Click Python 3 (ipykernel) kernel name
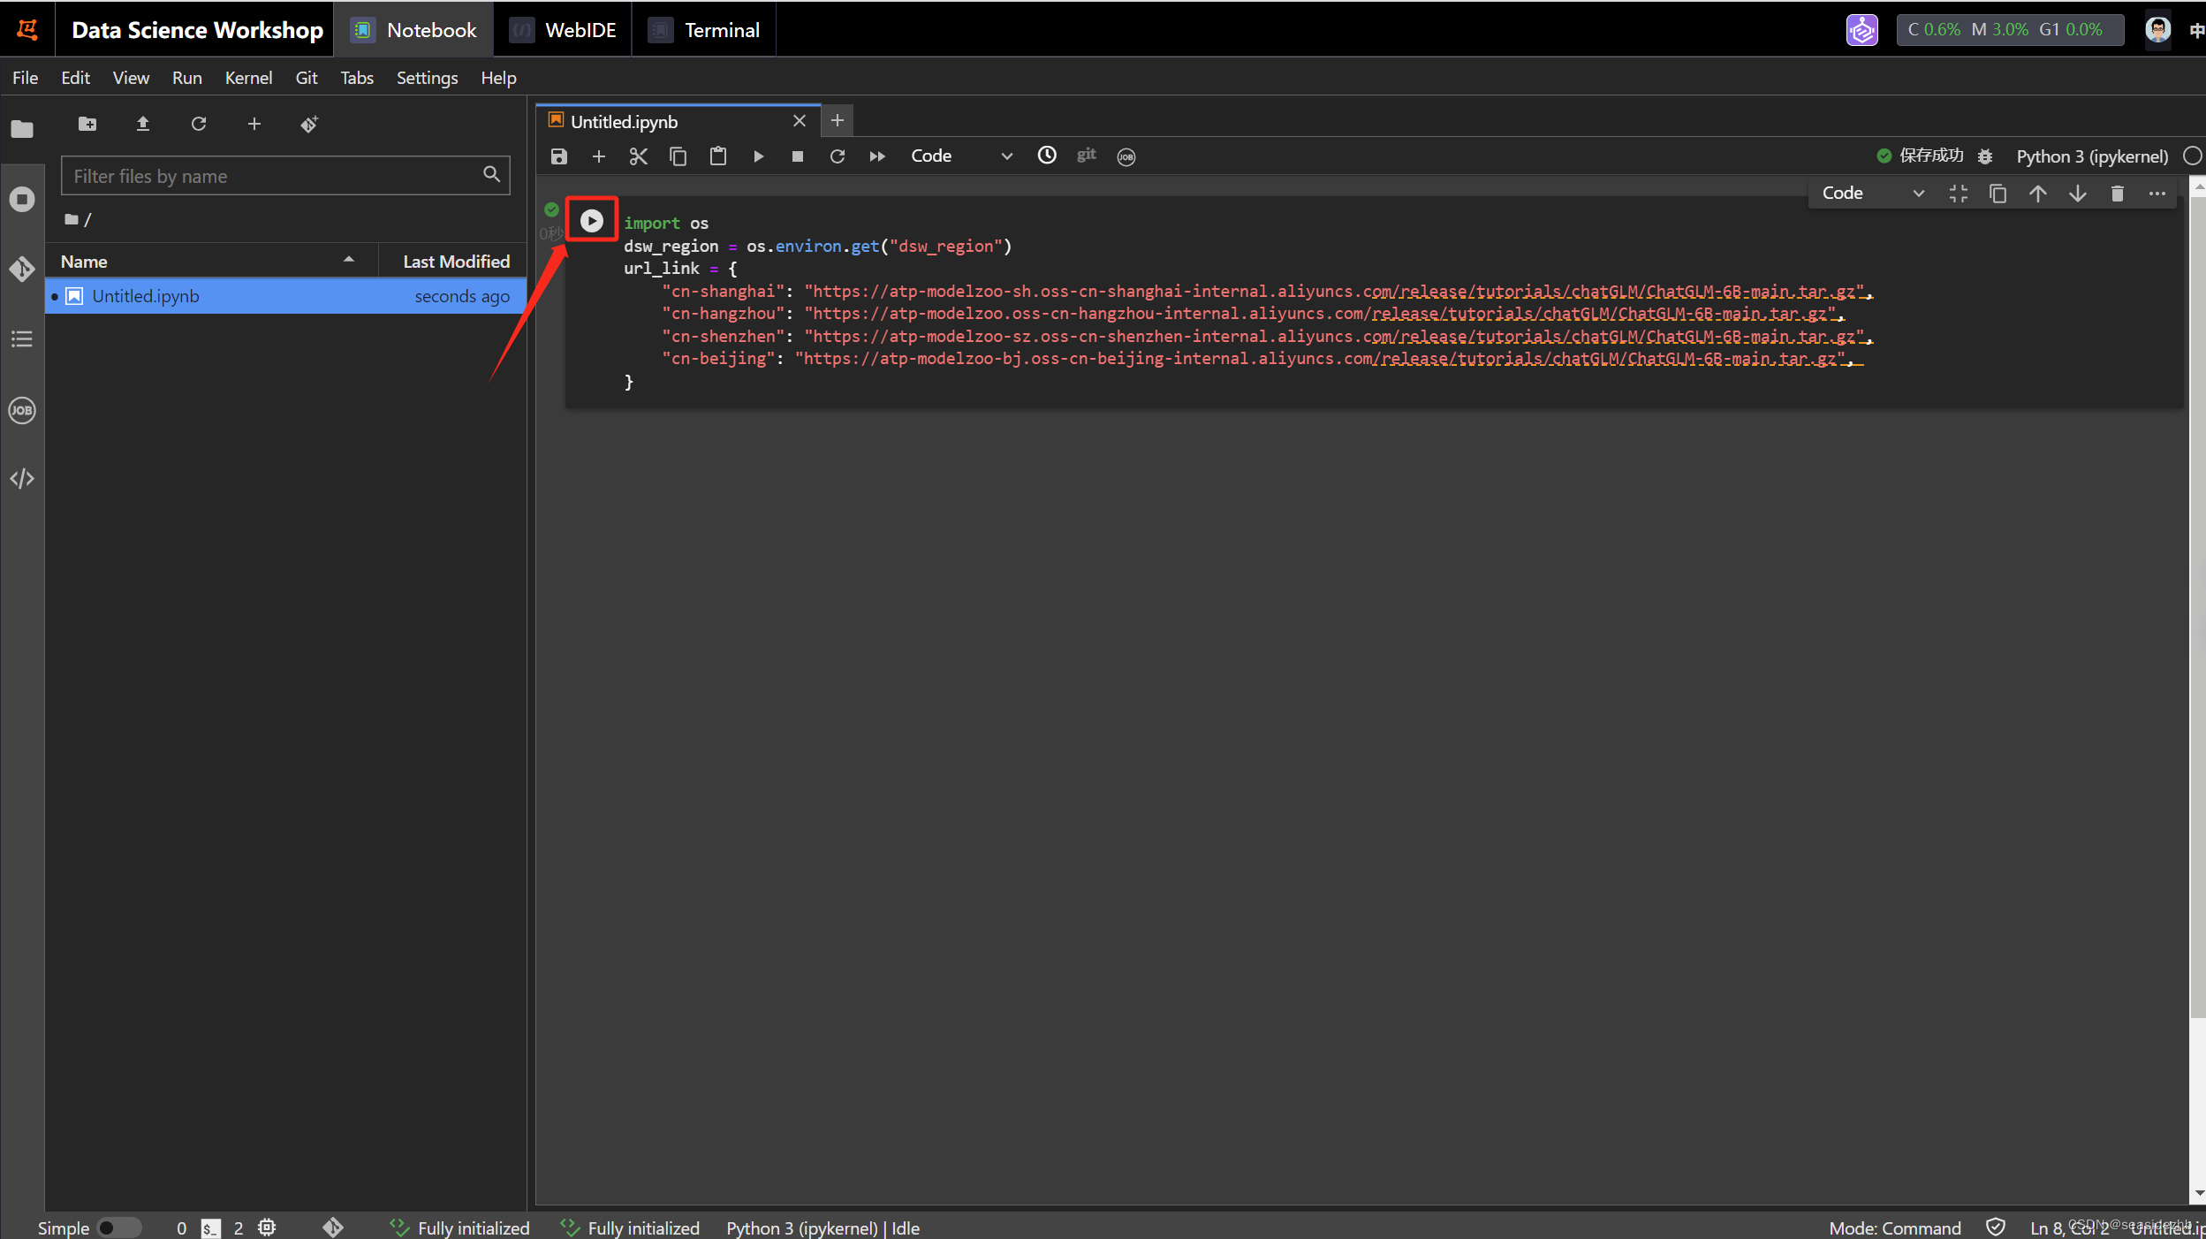The image size is (2206, 1239). click(x=2092, y=156)
